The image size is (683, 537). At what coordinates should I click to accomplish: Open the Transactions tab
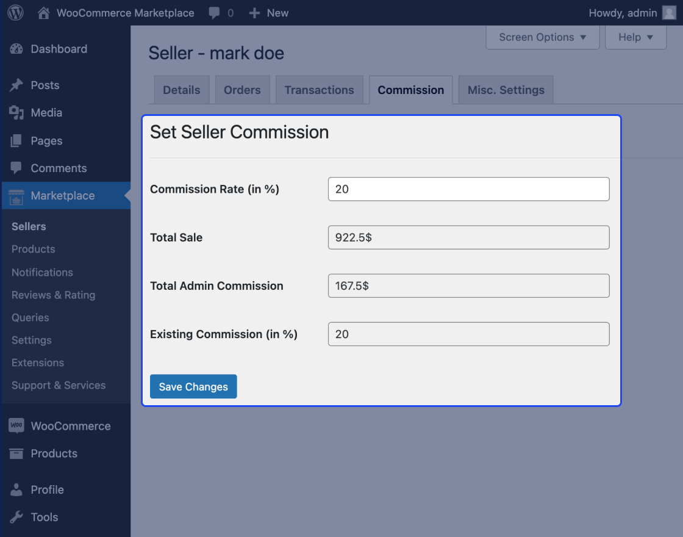click(x=319, y=90)
